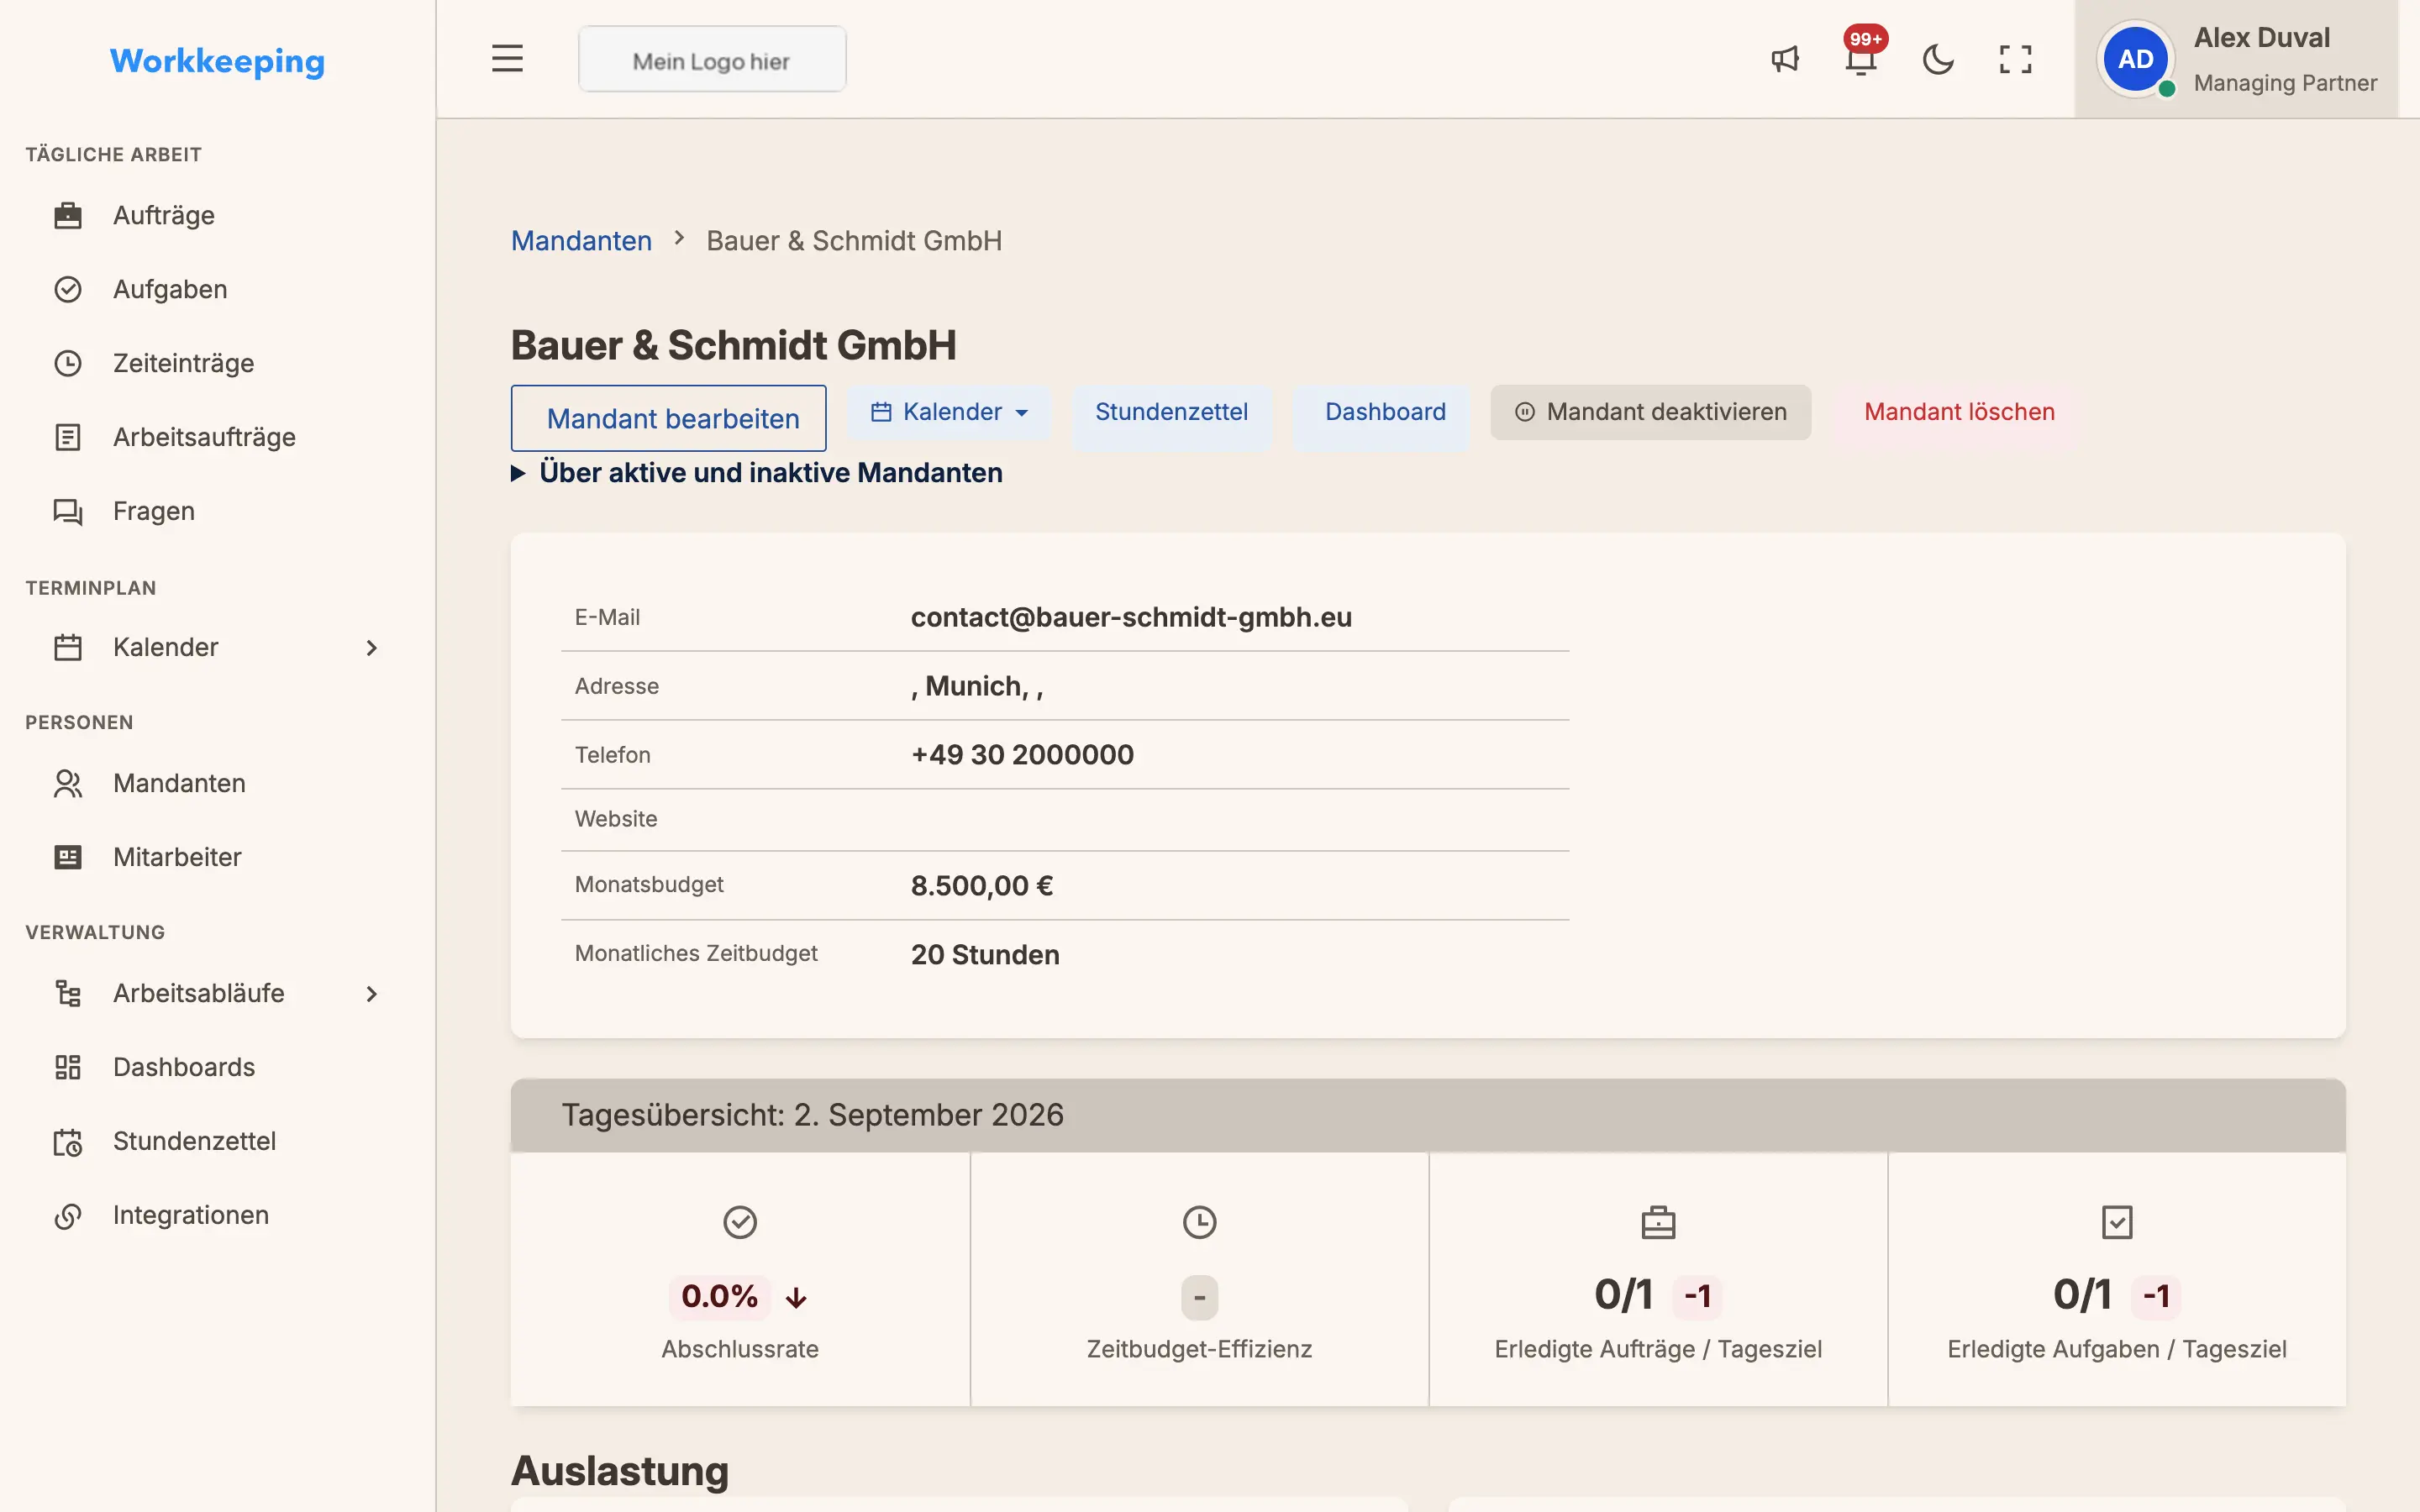Click the email contact@bauer-schmidt-gmbh.eu
The image size is (2420, 1512).
tap(1131, 617)
